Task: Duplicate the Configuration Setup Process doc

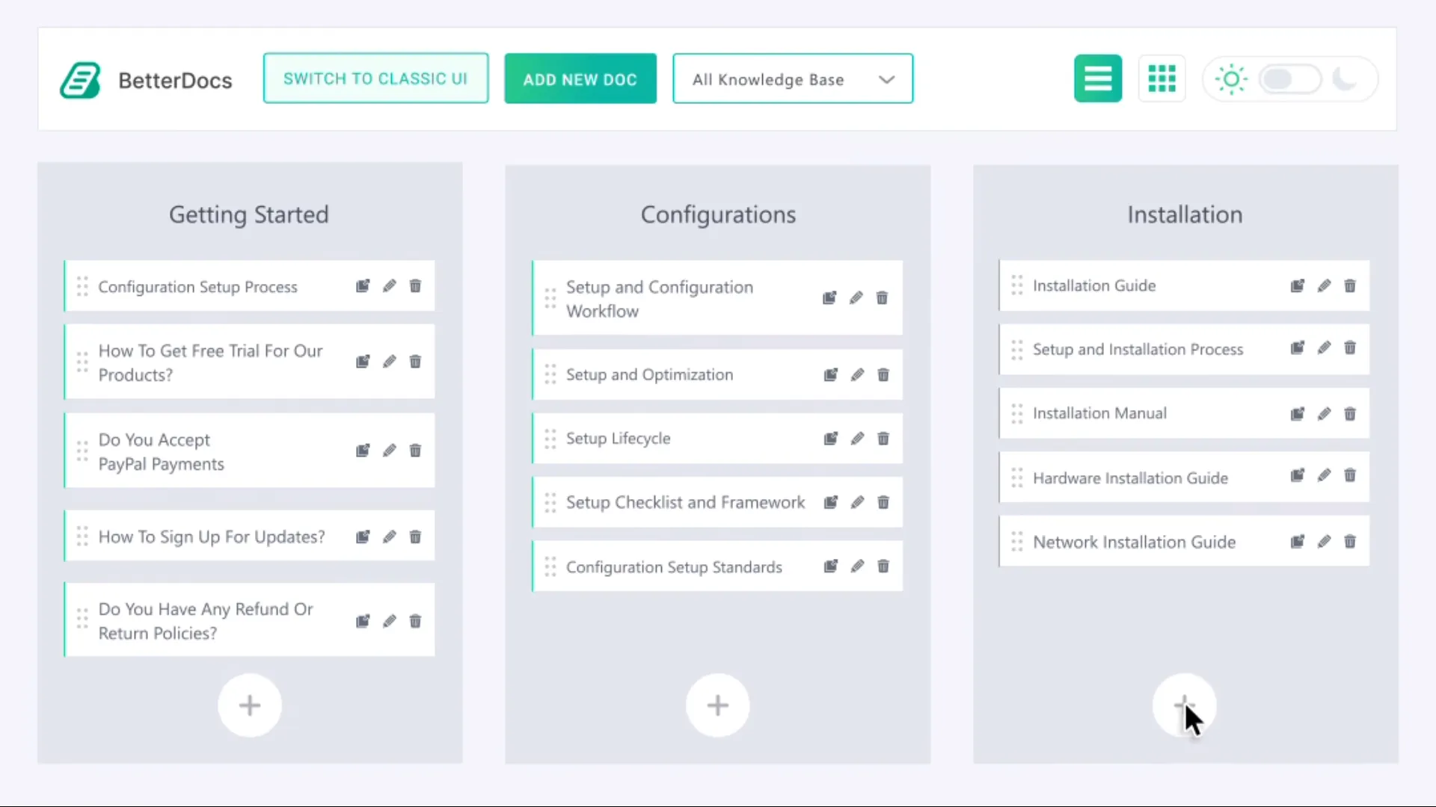Action: point(362,286)
